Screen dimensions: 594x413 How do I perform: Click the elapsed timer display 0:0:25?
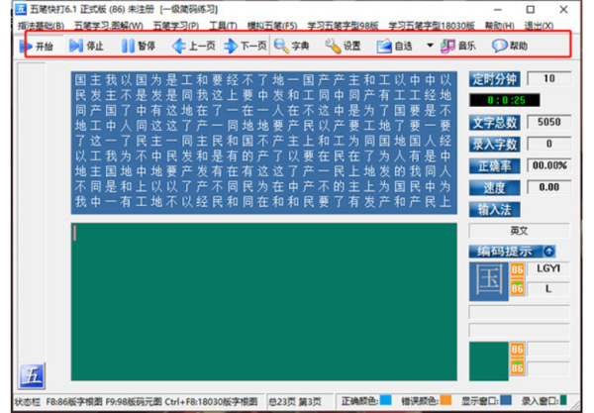[x=505, y=100]
